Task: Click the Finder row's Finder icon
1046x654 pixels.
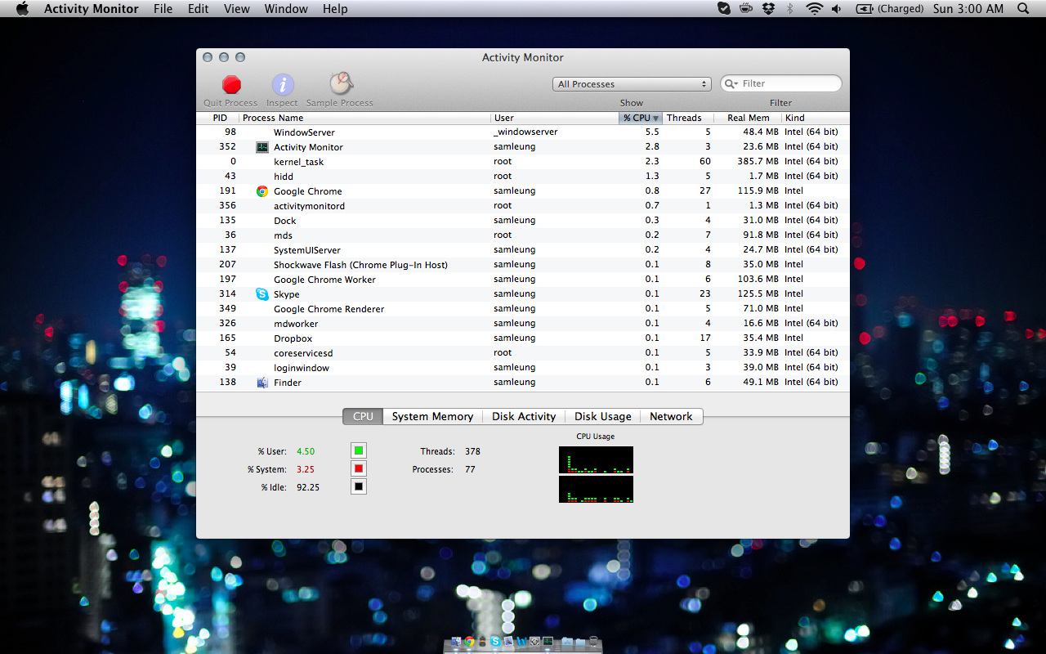Action: tap(262, 383)
